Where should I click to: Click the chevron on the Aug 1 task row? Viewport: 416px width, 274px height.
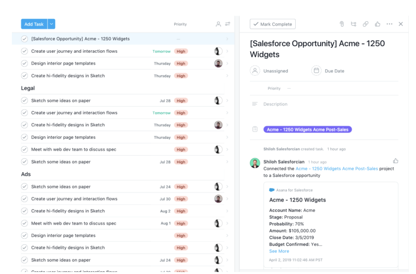227,223
